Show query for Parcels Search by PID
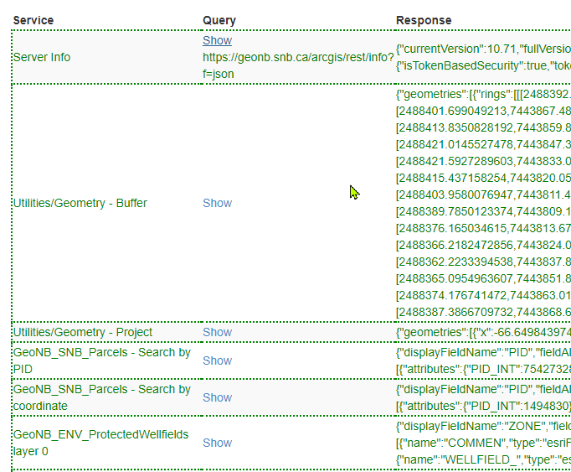 (217, 360)
